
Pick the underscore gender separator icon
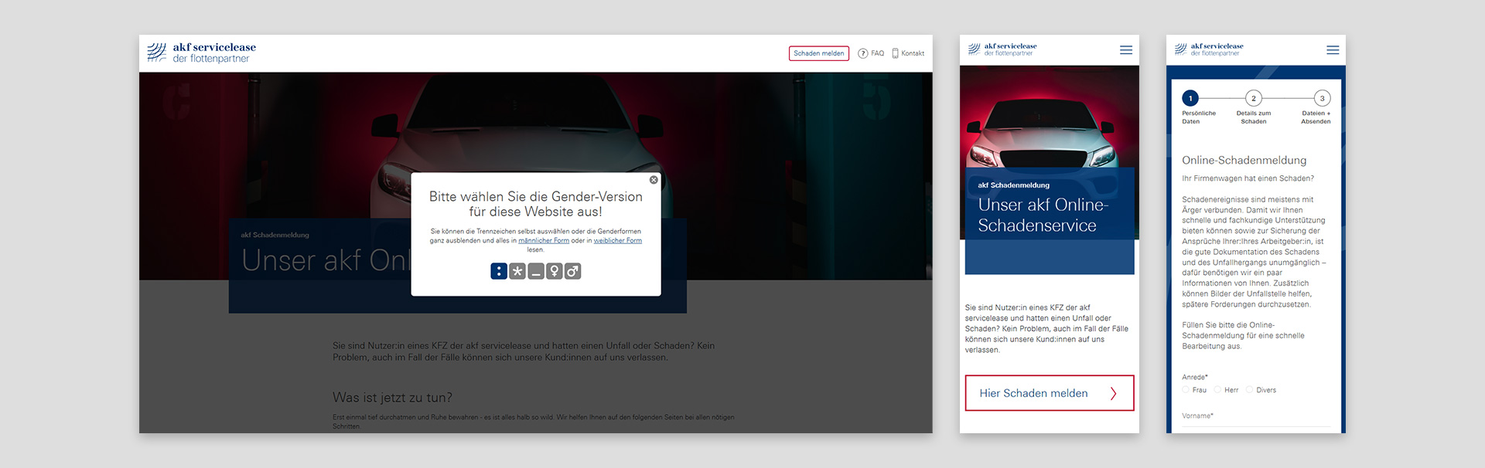[x=536, y=271]
